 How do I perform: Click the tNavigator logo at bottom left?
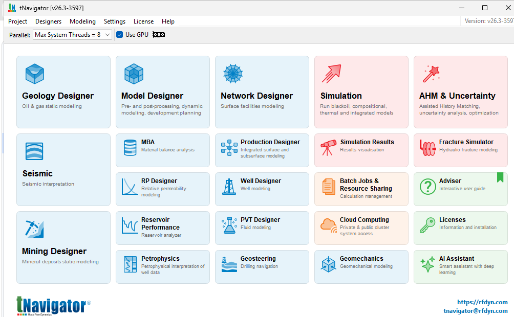click(x=54, y=306)
